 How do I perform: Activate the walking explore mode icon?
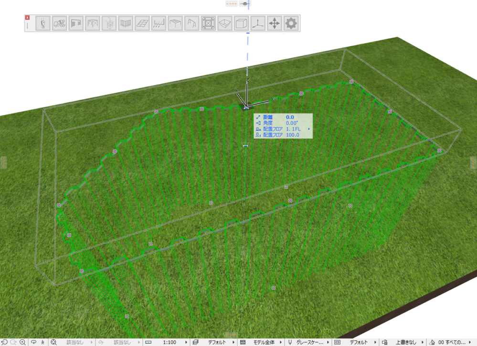click(42, 342)
